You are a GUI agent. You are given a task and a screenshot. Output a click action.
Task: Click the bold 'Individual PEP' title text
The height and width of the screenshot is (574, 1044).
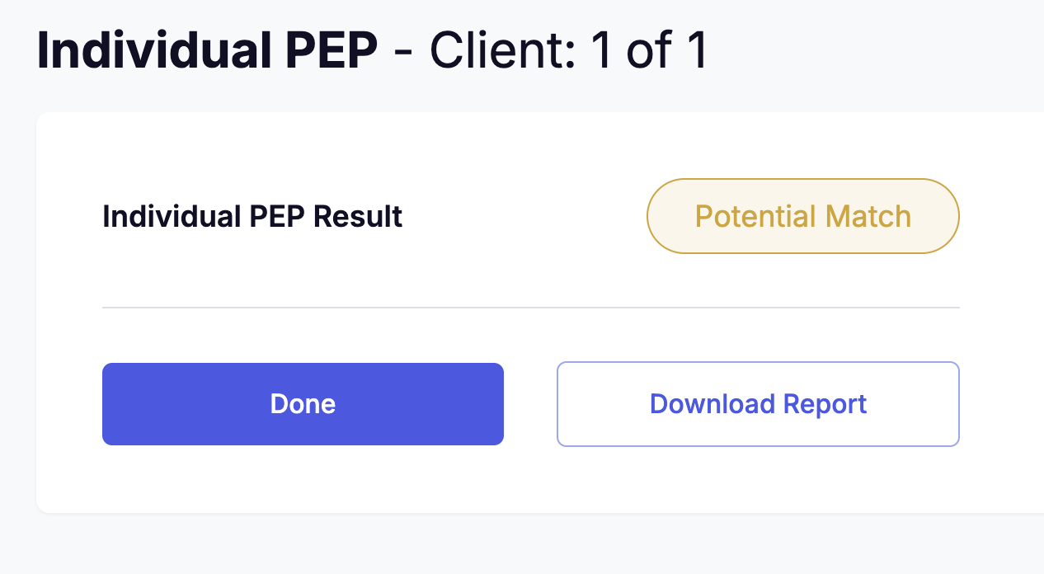pyautogui.click(x=207, y=51)
